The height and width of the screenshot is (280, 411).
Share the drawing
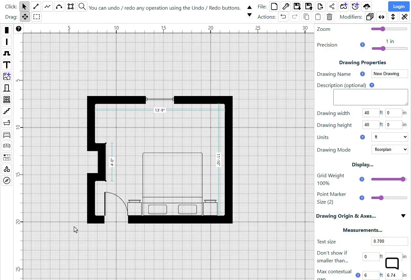pyautogui.click(x=332, y=6)
